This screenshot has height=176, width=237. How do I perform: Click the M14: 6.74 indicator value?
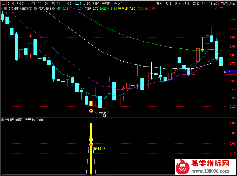(77, 9)
